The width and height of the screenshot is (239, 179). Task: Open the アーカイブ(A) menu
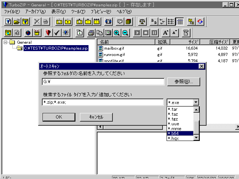[35, 12]
